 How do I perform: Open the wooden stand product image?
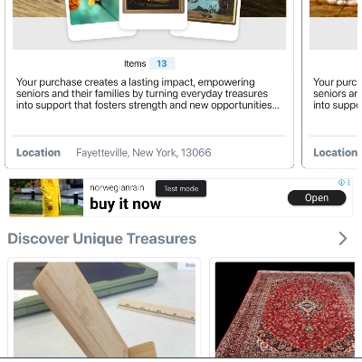pyautogui.click(x=104, y=310)
